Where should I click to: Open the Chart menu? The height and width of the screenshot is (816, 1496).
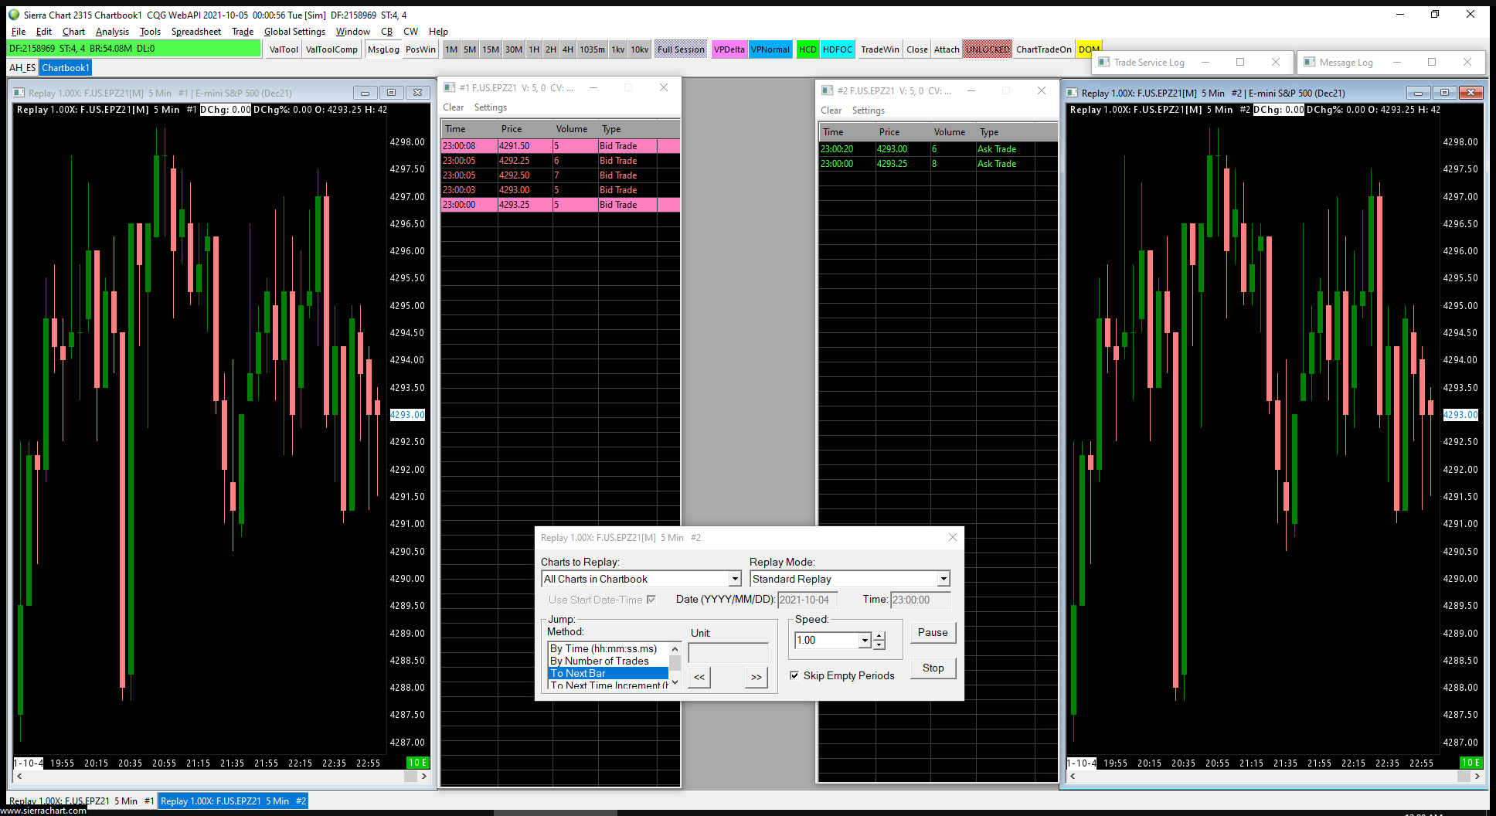click(x=73, y=32)
